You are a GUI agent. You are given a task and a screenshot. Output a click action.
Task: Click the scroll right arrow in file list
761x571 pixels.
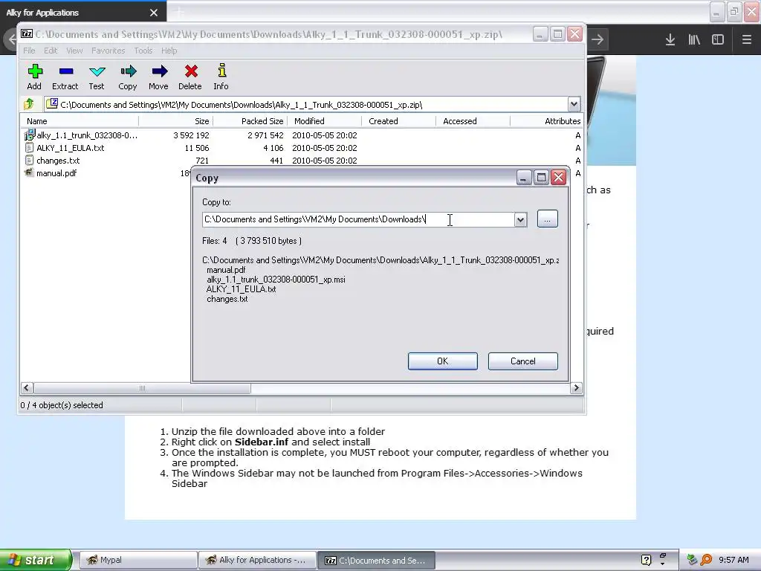coord(576,388)
